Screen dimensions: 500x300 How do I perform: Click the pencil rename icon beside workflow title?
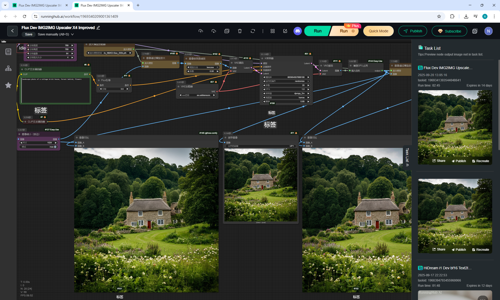[98, 28]
